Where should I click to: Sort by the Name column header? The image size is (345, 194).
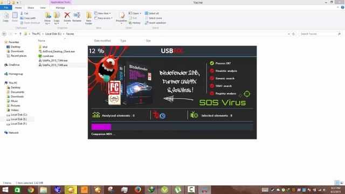coord(42,41)
